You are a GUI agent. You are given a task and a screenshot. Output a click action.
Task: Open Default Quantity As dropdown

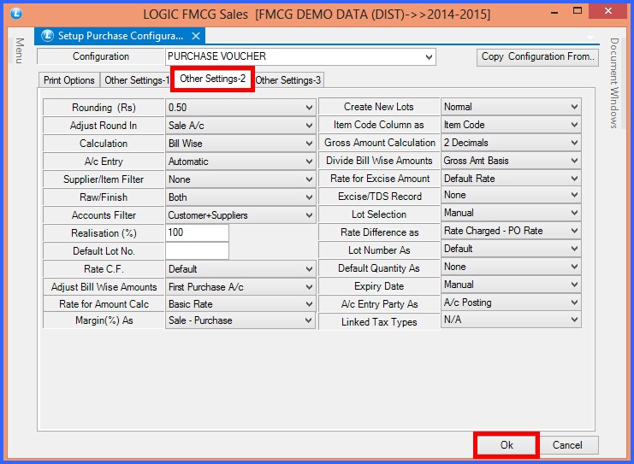[511, 267]
